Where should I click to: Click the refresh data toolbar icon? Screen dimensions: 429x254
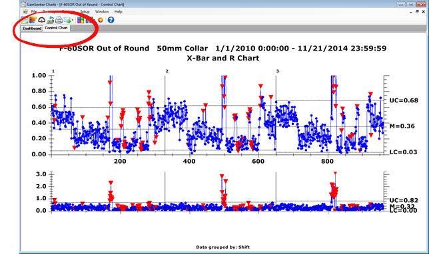point(50,20)
